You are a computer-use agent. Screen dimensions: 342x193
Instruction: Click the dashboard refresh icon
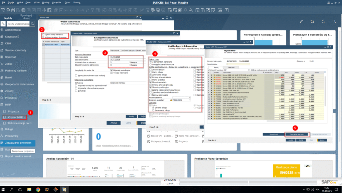(323, 21)
